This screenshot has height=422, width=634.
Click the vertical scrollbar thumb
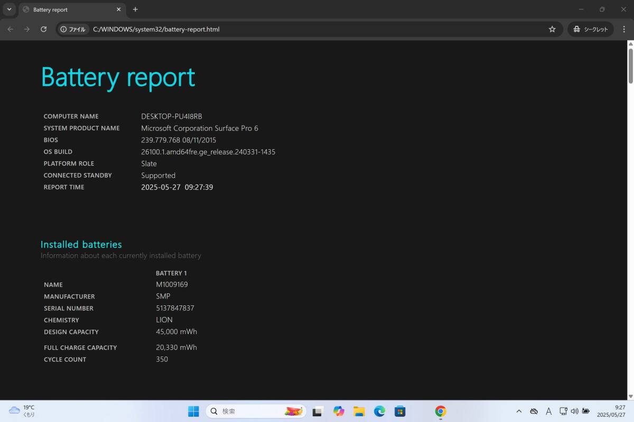pos(630,66)
